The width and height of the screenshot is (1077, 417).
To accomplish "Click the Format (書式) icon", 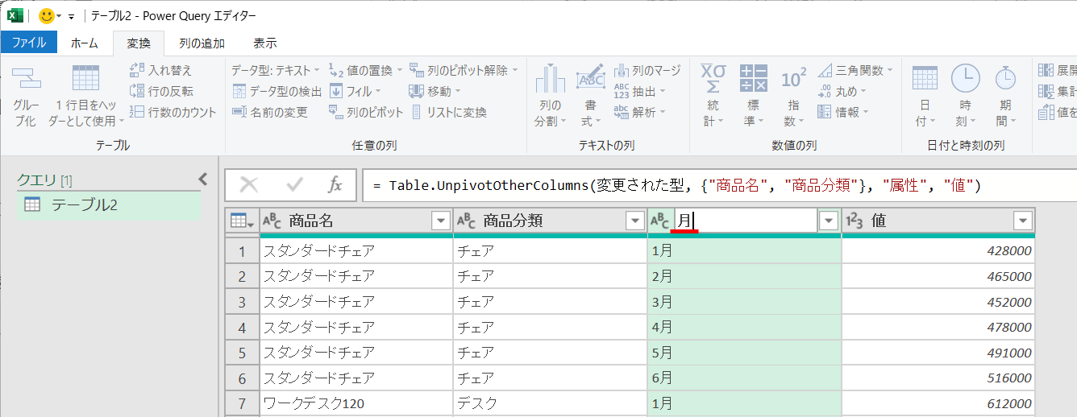I will (x=590, y=78).
